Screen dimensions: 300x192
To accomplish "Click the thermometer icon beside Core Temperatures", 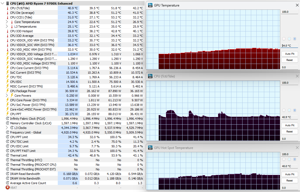I will [12, 22].
